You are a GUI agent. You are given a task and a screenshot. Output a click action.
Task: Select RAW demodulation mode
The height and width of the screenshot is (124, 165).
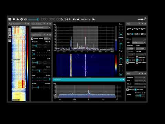coord(144,34)
